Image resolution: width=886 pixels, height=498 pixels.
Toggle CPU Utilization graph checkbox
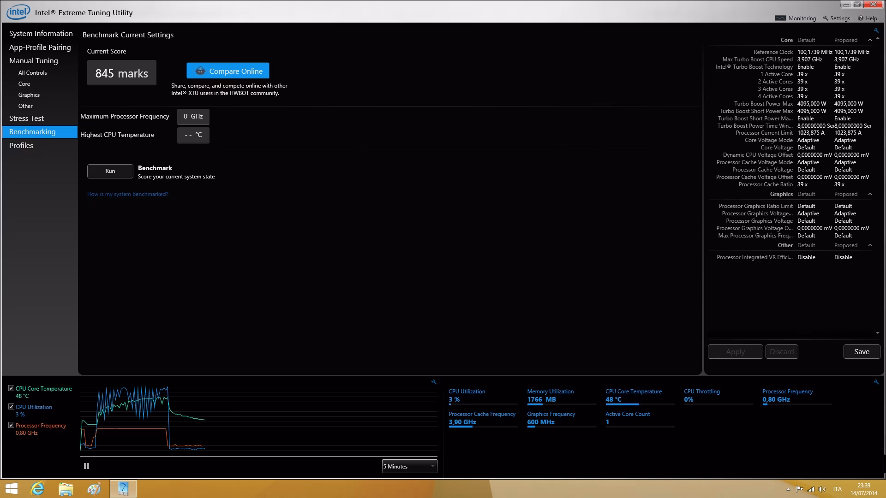[12, 407]
